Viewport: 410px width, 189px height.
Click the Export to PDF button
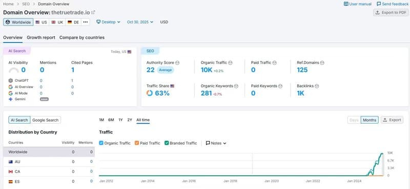tap(391, 12)
